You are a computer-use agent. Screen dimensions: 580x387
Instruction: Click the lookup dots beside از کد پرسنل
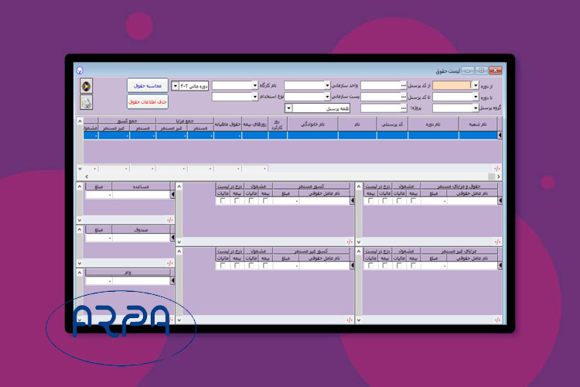coord(403,86)
